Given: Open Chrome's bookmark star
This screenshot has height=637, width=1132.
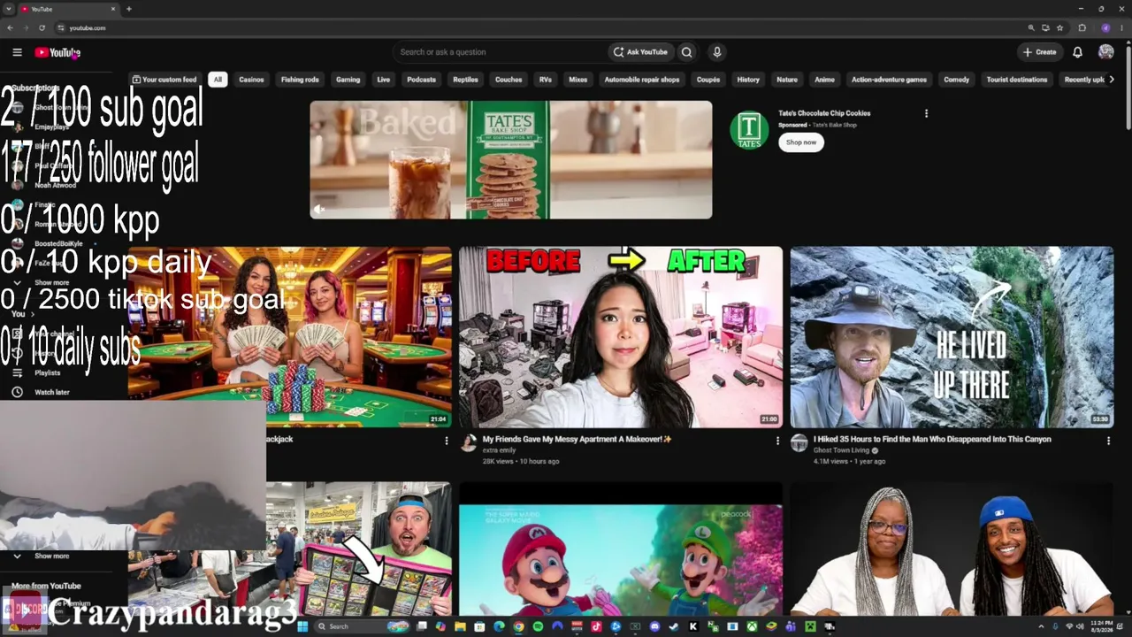Looking at the screenshot, I should point(1059,27).
